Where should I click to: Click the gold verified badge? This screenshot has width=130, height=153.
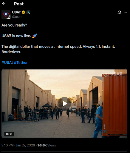pyautogui.click(x=24, y=12)
